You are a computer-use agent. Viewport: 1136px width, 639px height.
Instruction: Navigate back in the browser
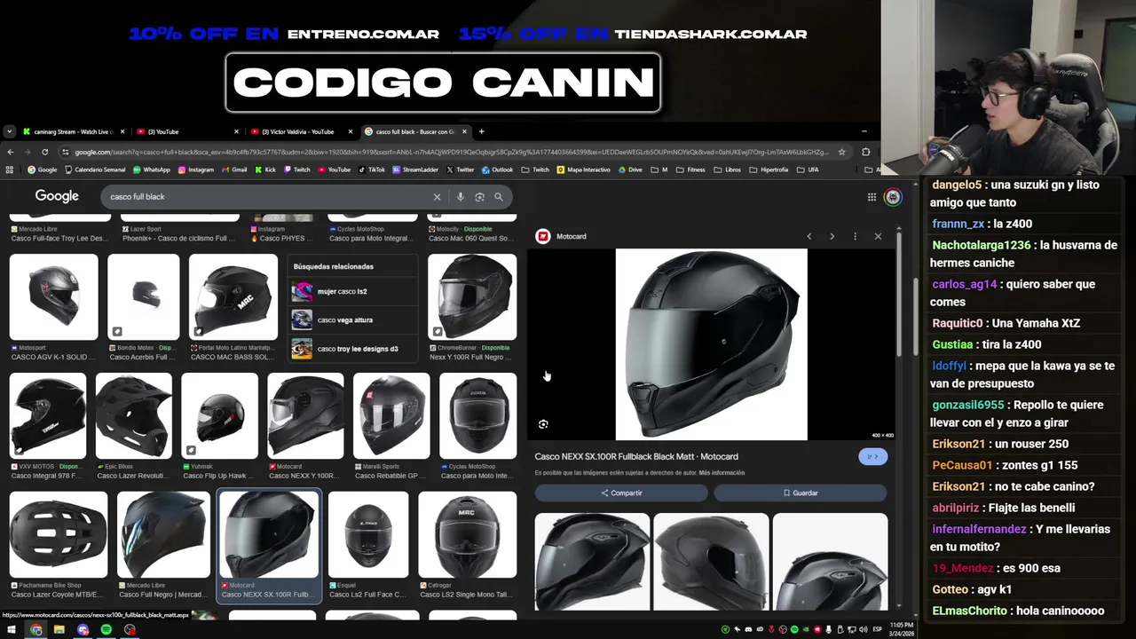click(x=10, y=152)
